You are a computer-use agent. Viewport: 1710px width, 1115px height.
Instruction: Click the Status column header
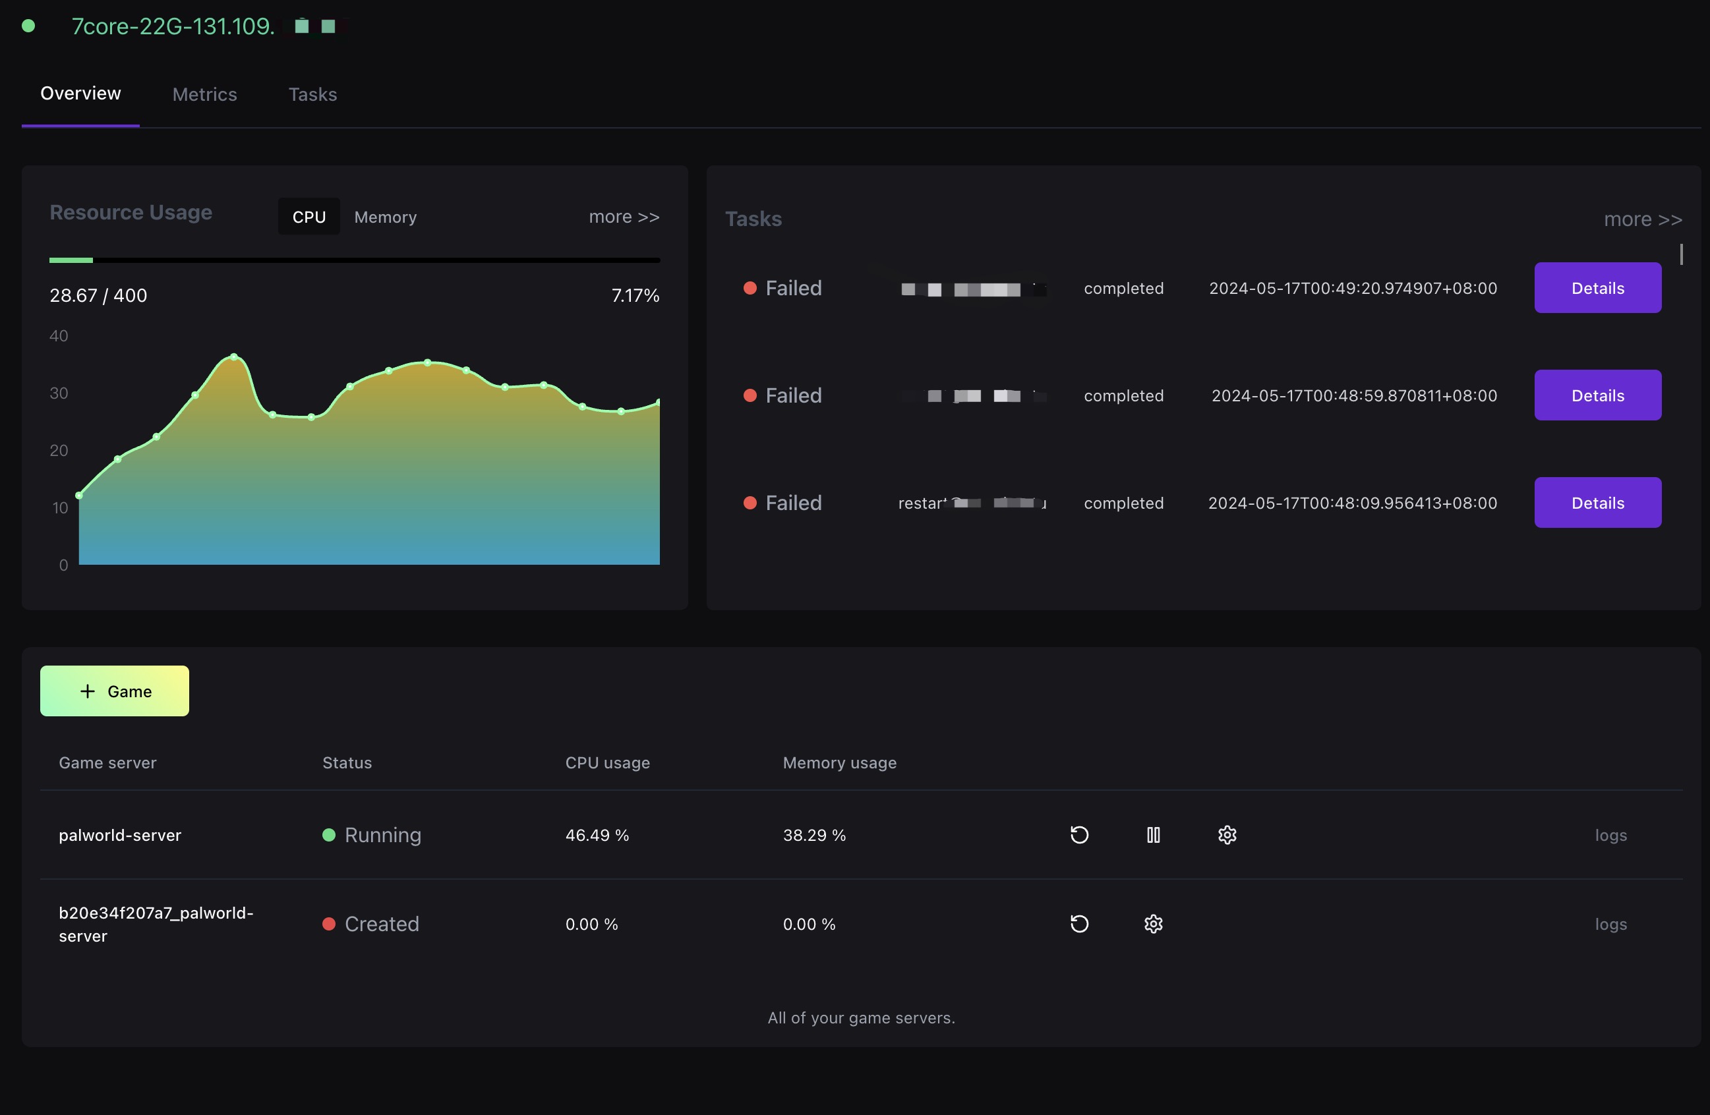pyautogui.click(x=347, y=763)
